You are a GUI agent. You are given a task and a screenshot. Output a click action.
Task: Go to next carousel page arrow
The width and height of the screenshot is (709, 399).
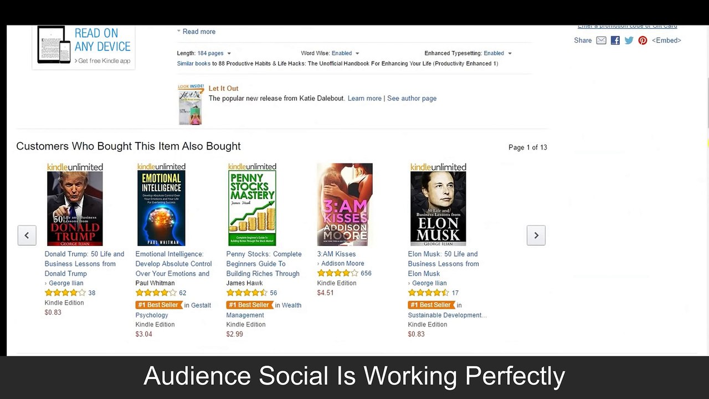pos(536,235)
